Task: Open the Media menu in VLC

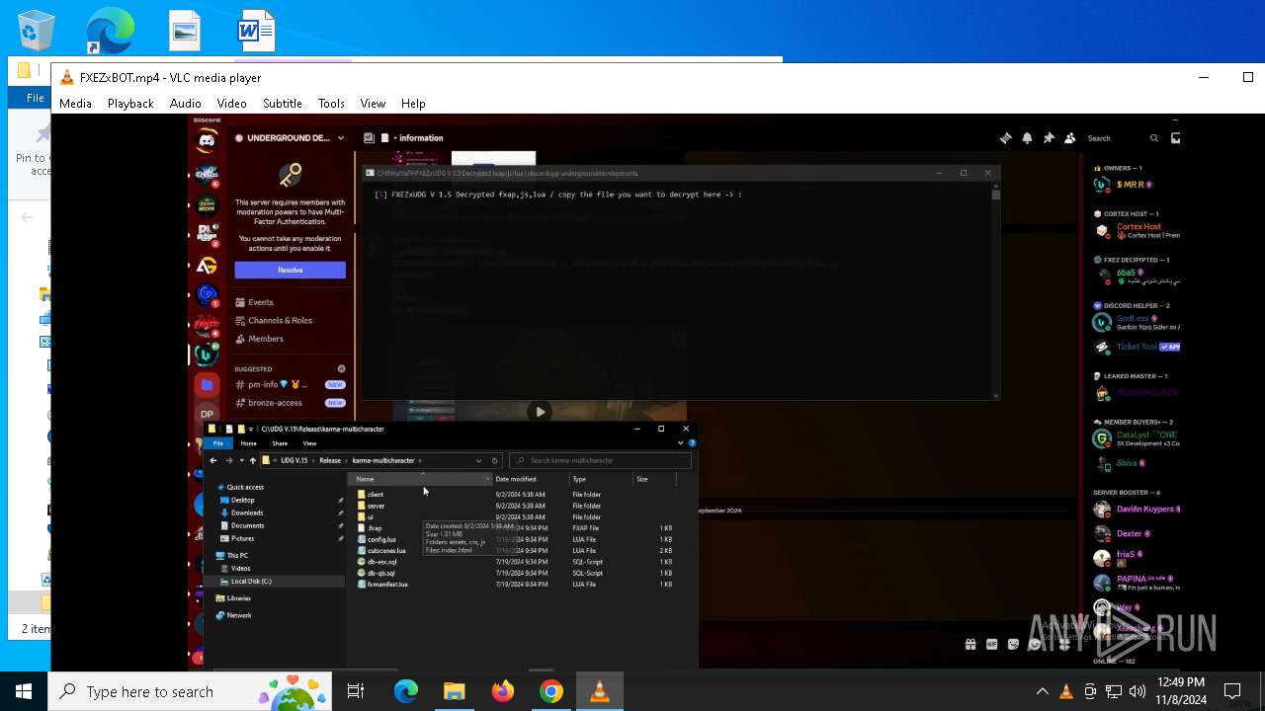Action: 75,103
